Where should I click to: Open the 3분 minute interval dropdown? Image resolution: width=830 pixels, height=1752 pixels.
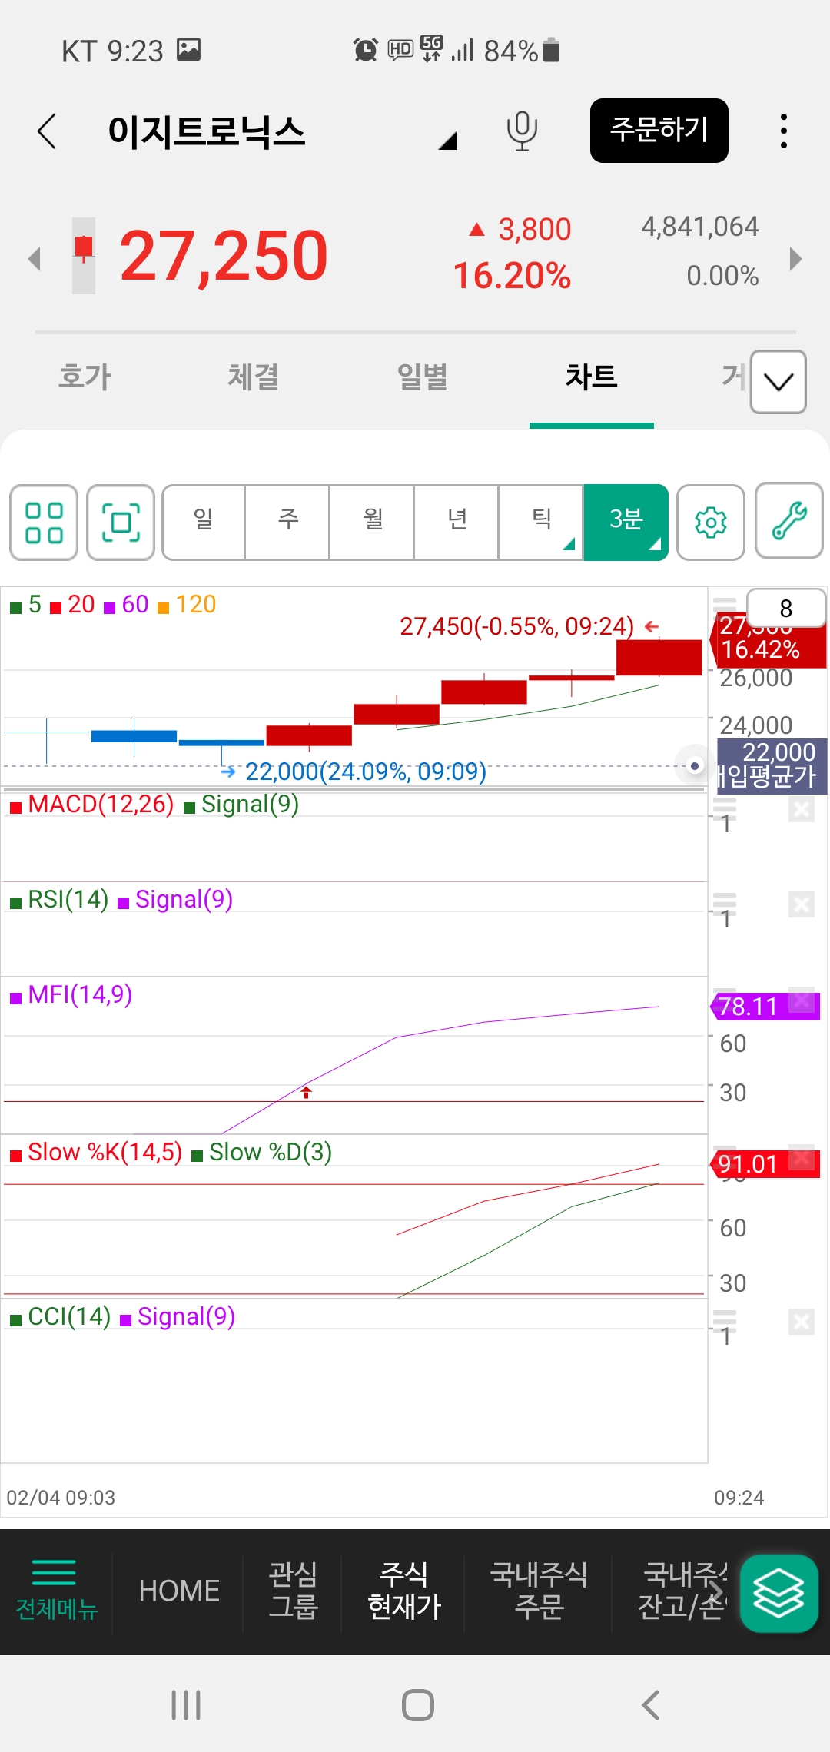pos(626,523)
